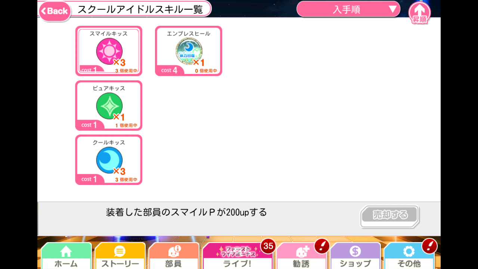
Task: Open the ショップ shop tab
Action: pyautogui.click(x=355, y=256)
